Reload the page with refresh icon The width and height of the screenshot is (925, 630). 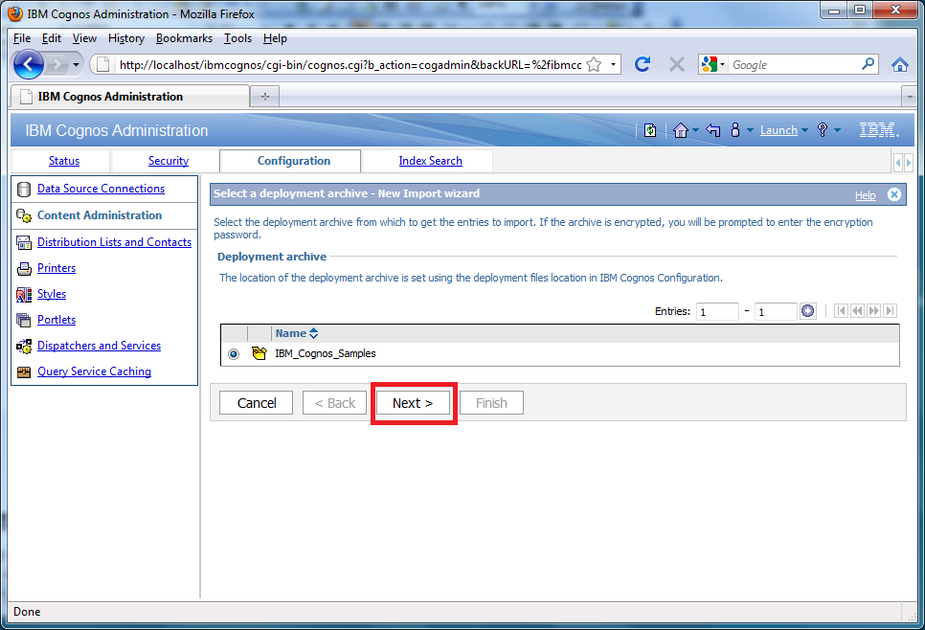click(x=642, y=64)
